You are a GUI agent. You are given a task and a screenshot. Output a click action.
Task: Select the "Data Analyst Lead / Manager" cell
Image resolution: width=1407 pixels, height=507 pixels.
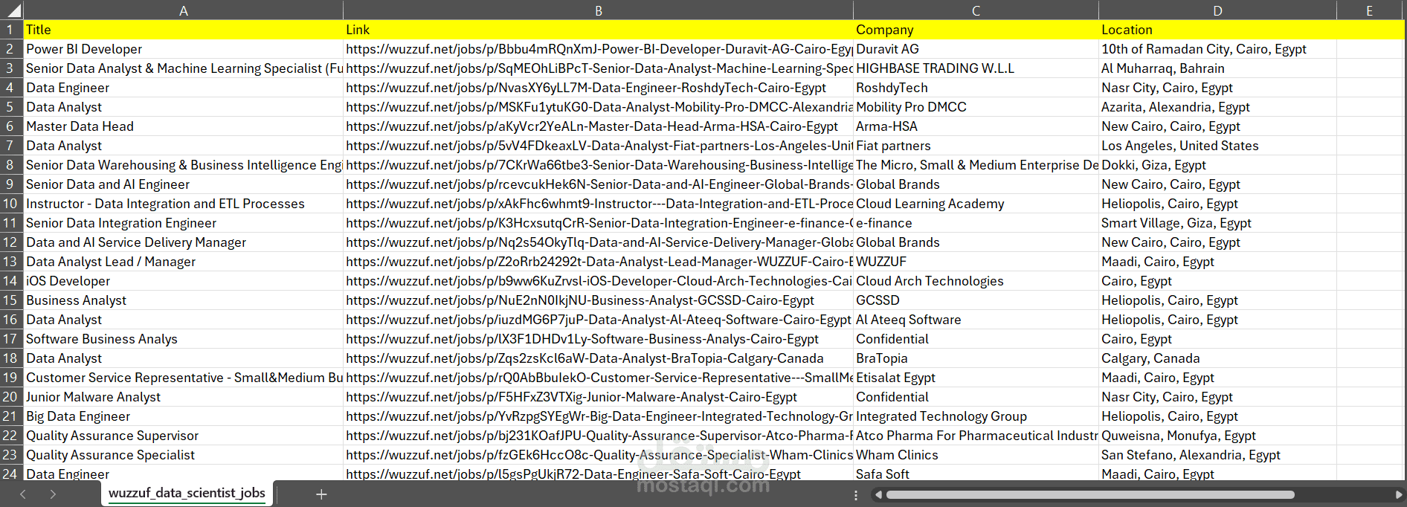point(184,262)
